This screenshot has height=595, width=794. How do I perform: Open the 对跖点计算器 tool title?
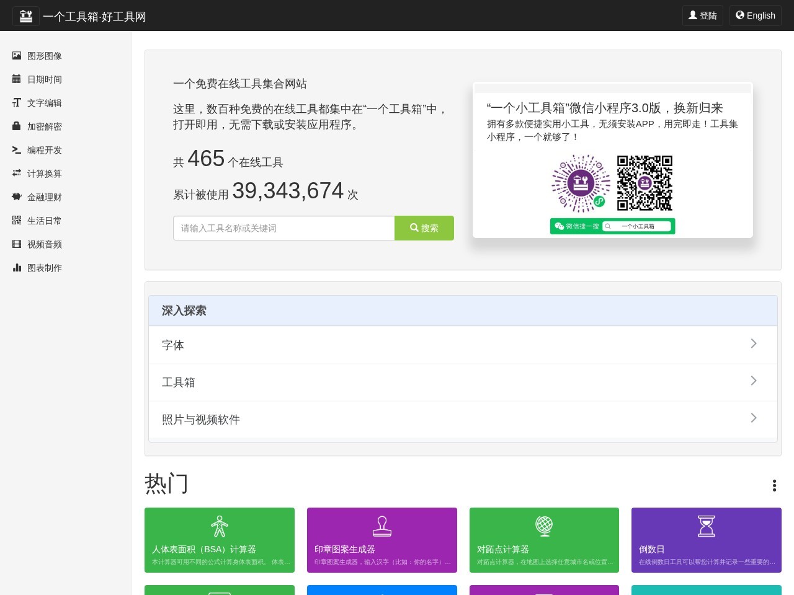click(x=503, y=549)
